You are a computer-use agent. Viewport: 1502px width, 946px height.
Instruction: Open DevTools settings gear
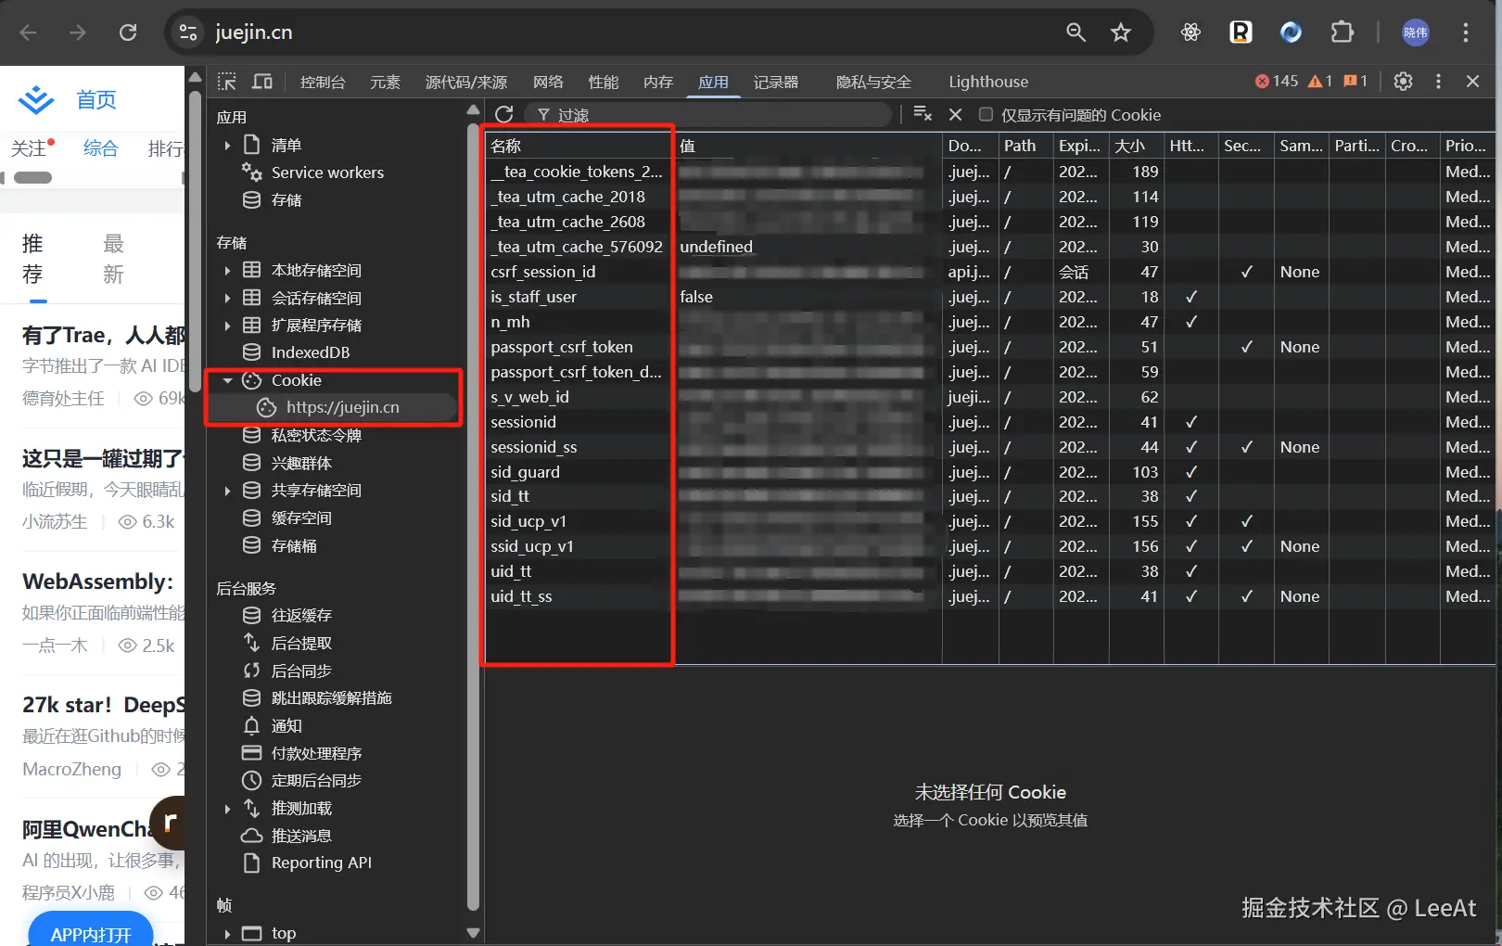pyautogui.click(x=1403, y=82)
